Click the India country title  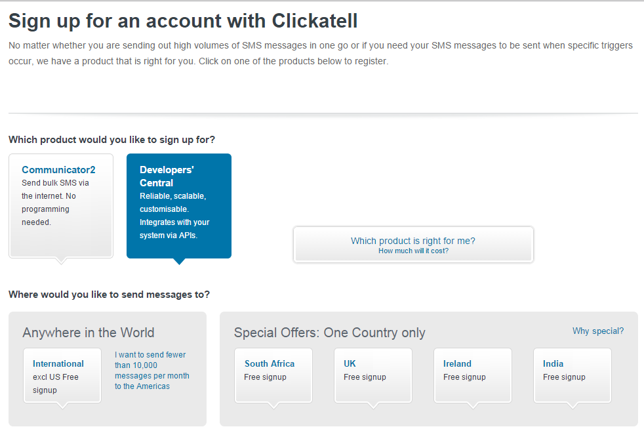[553, 364]
